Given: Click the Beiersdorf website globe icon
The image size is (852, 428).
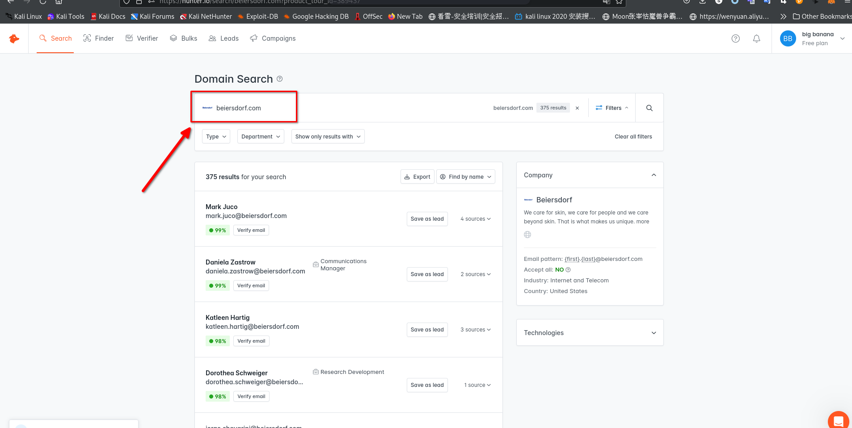Looking at the screenshot, I should click(527, 235).
